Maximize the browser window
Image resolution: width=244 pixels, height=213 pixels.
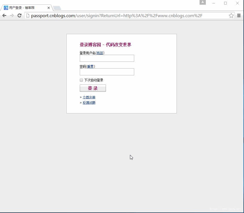[225, 3]
